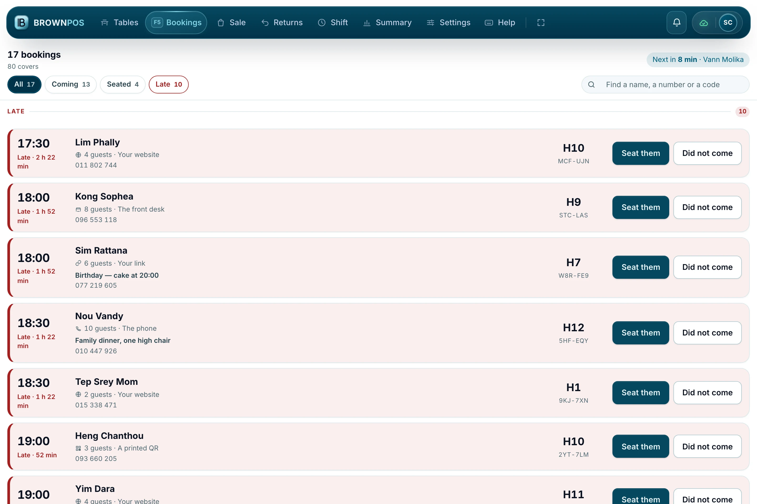The width and height of the screenshot is (757, 504).
Task: Mark Tep Srey Mom as Did not come
Action: point(707,392)
